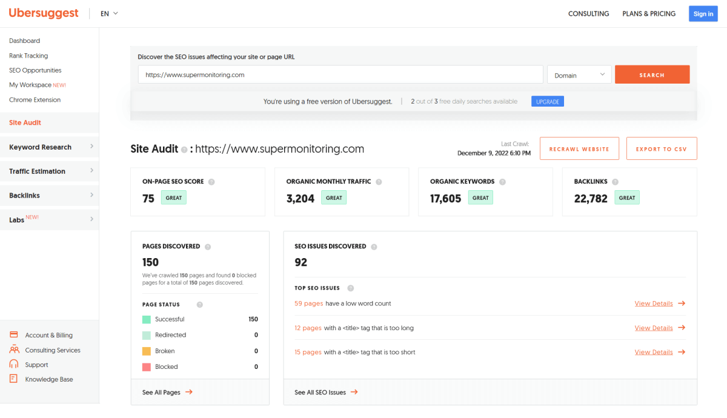
Task: Click the See All Pages link
Action: point(161,393)
